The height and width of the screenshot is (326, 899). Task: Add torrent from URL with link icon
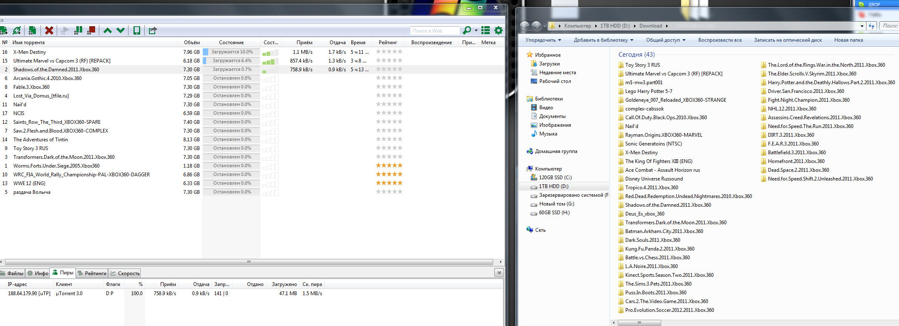[x=17, y=30]
